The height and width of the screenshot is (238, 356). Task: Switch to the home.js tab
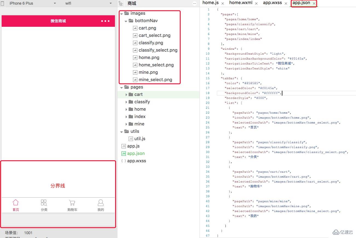tap(210, 3)
